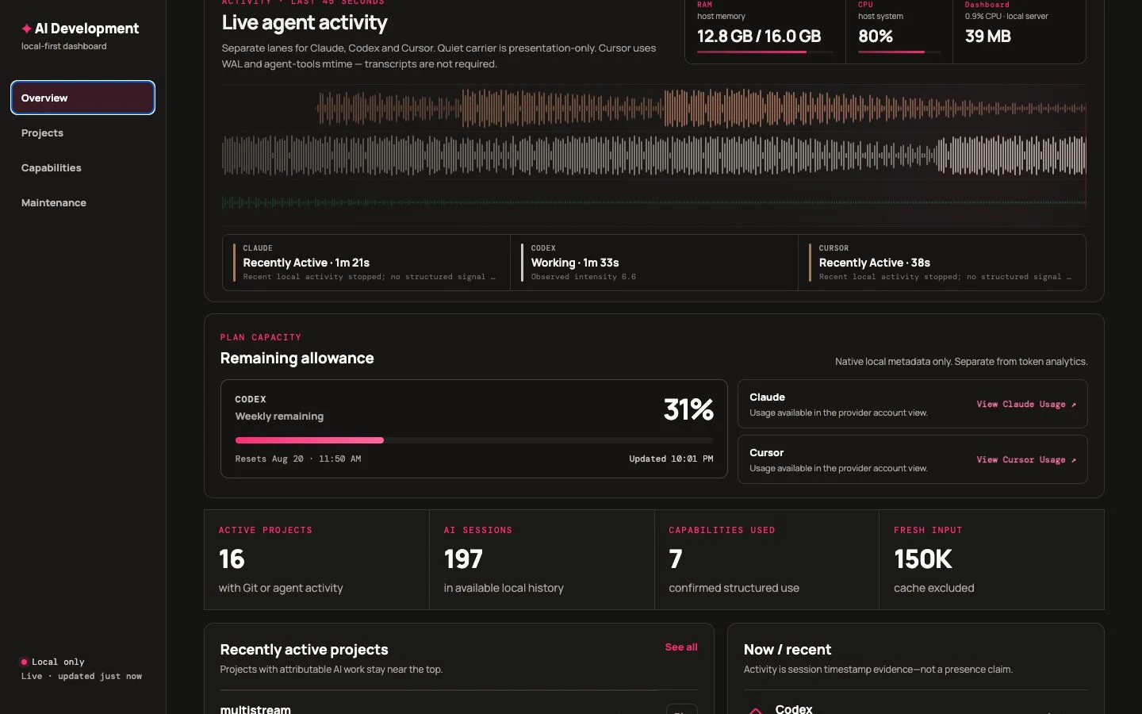Click the RAM host memory usage bar

pos(765,52)
